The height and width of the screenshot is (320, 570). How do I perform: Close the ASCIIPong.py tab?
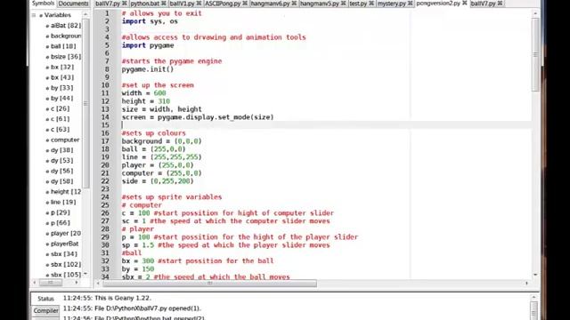(245, 4)
